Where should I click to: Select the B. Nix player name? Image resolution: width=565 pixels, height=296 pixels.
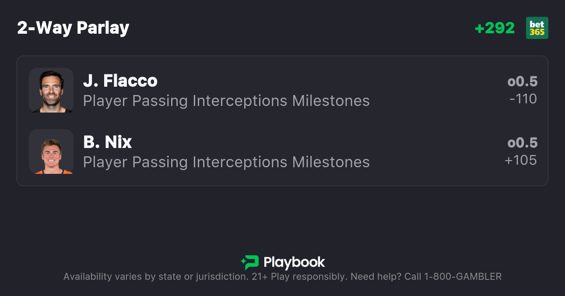pos(108,142)
